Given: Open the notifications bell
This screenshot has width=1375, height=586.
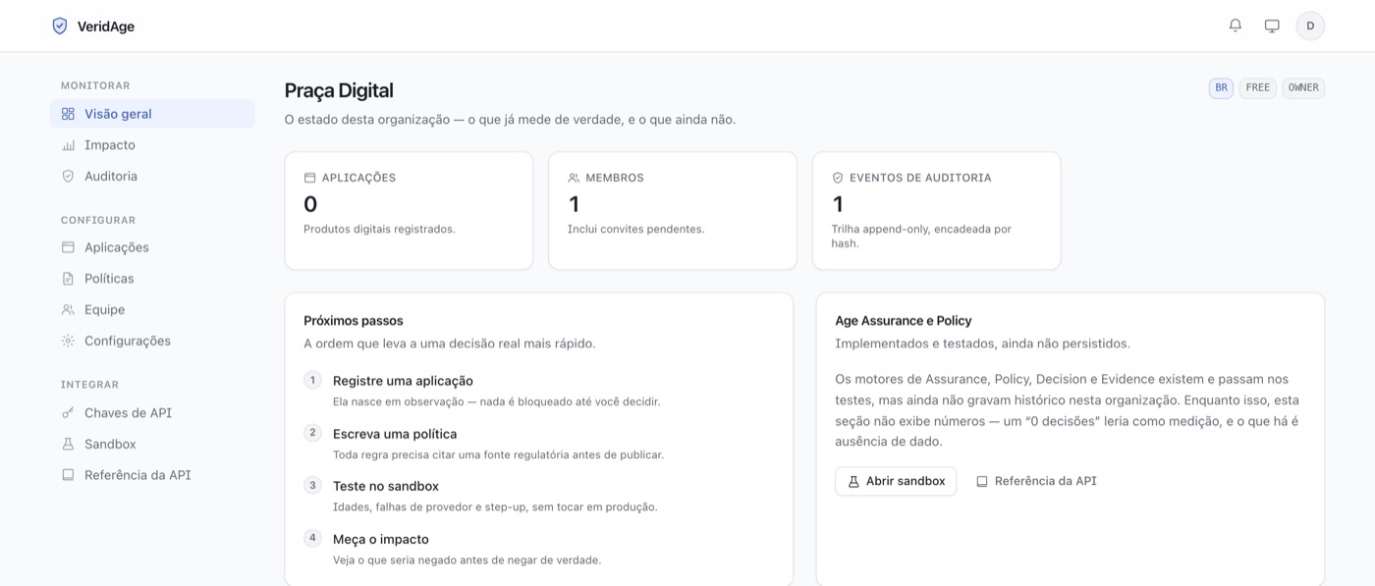Looking at the screenshot, I should point(1236,26).
